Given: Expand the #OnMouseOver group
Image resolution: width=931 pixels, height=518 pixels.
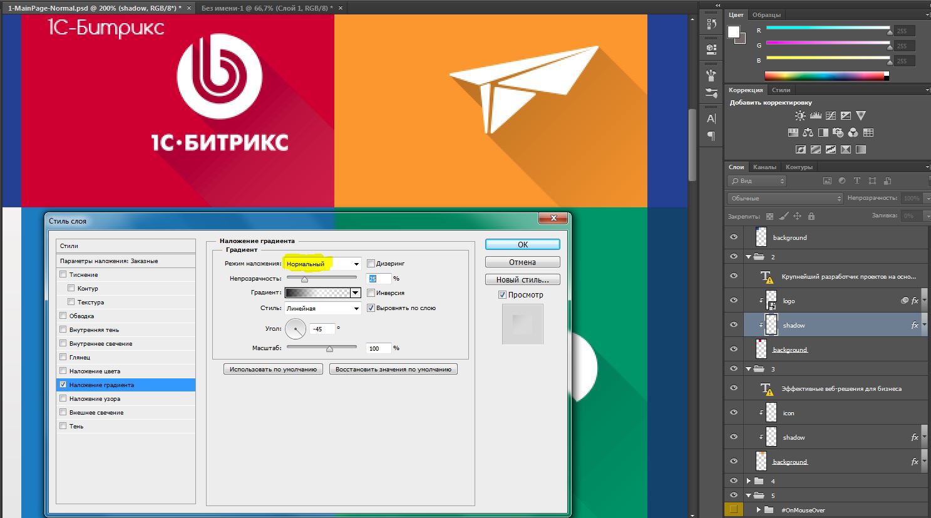Looking at the screenshot, I should click(758, 510).
